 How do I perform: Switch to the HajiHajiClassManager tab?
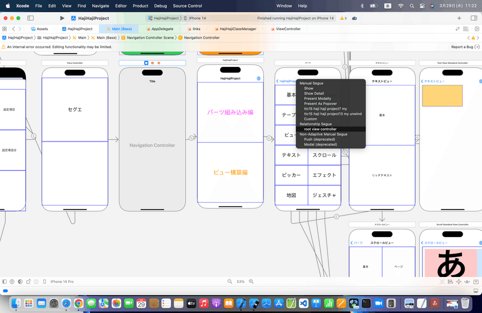point(236,29)
